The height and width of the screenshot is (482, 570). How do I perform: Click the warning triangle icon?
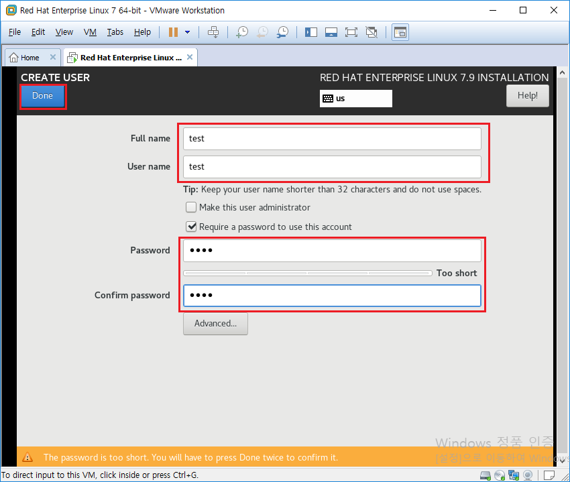click(27, 457)
